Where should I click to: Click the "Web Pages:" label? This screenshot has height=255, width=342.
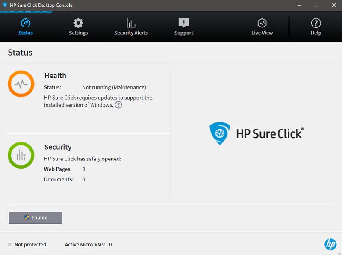58,169
